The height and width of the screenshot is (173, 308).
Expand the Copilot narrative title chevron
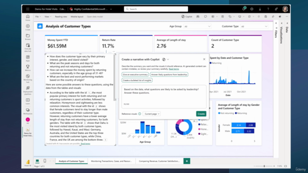tap(168, 60)
